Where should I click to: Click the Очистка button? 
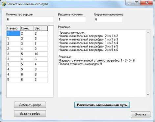tap(141, 114)
